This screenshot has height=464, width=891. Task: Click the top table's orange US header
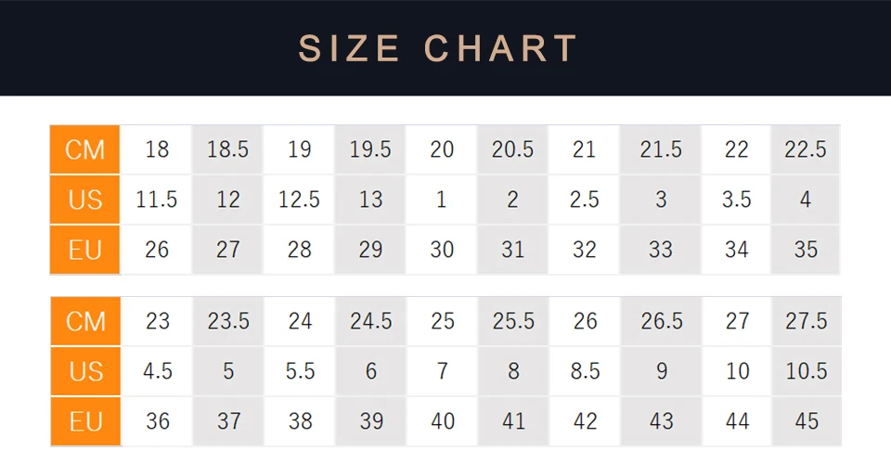[84, 200]
